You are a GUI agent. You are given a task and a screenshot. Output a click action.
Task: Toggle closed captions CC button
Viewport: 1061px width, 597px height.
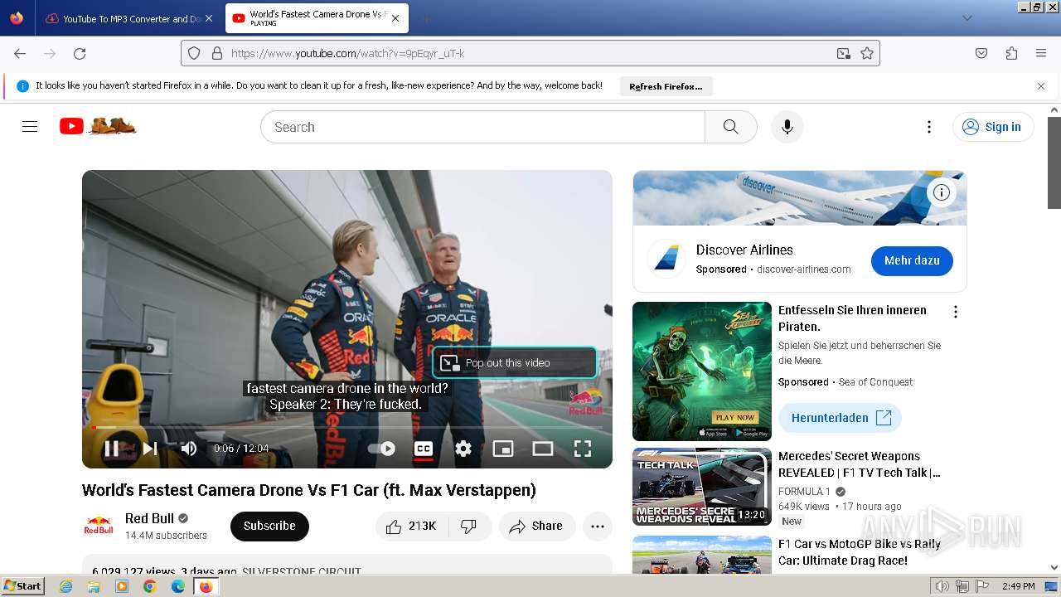pos(424,449)
